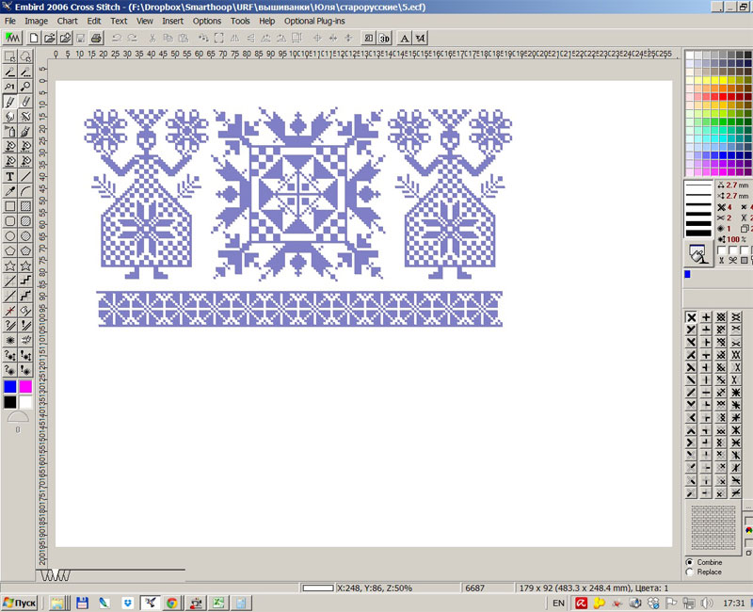Pick the magenta color swatch in toolbox

click(25, 387)
